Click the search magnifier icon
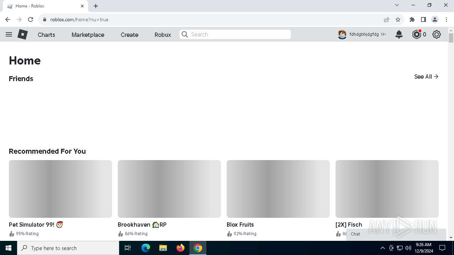Image resolution: width=454 pixels, height=255 pixels. (x=184, y=34)
